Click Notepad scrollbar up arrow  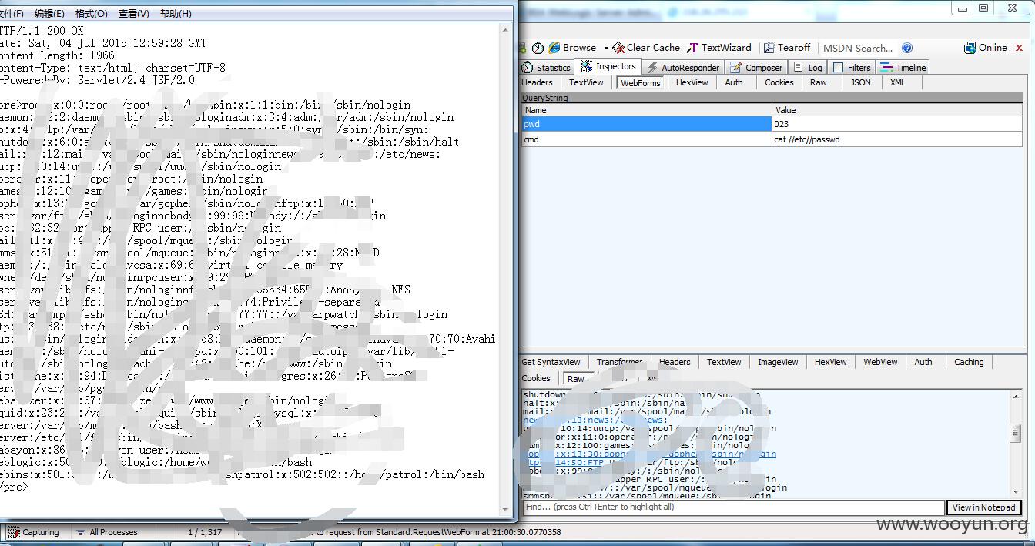coord(506,29)
